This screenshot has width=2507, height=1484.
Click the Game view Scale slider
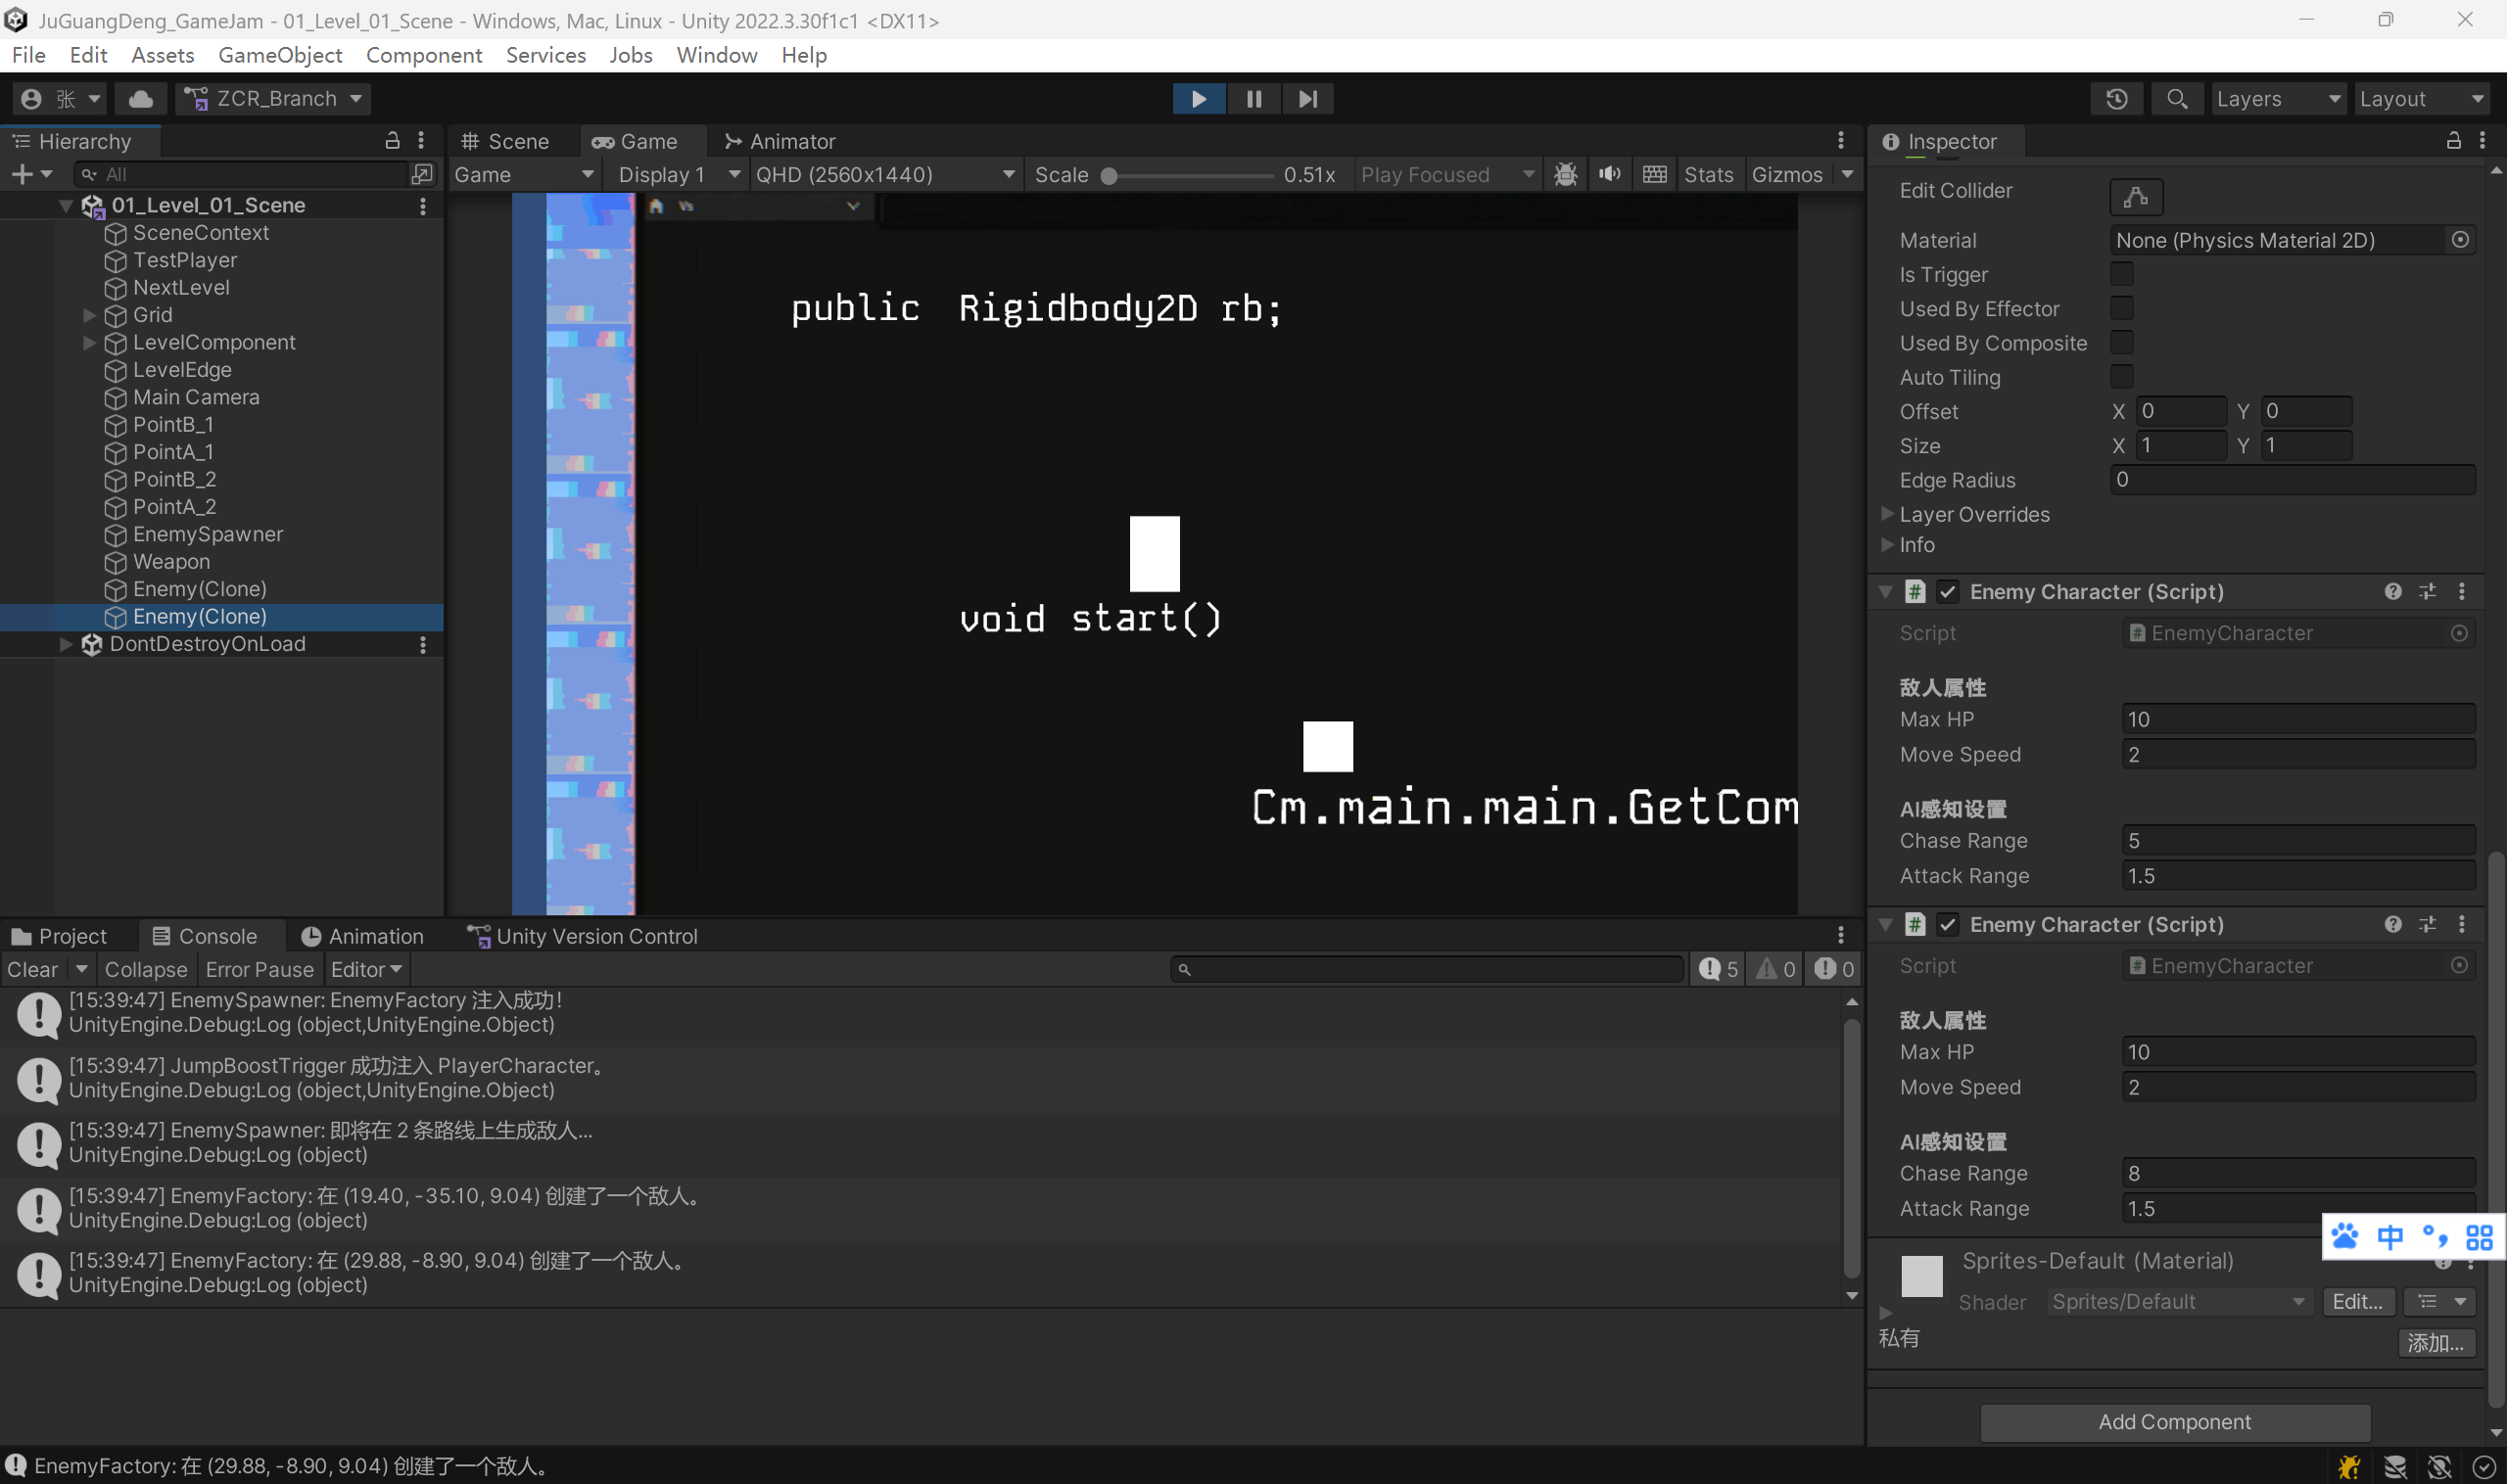tap(1191, 176)
